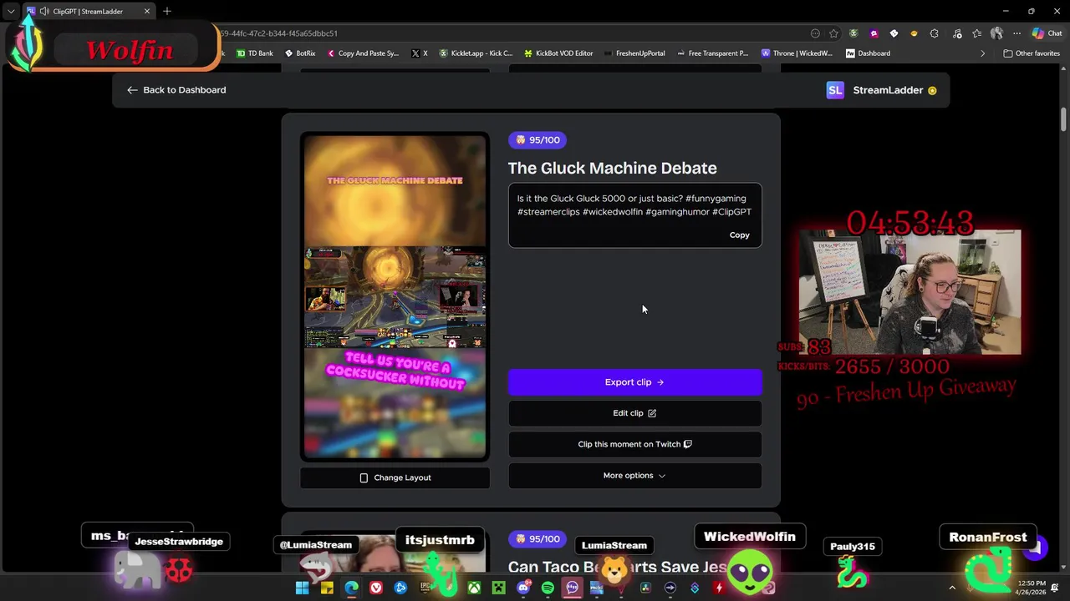Open Microsoft Edge from the taskbar
Viewport: 1070px width, 601px height.
click(351, 588)
